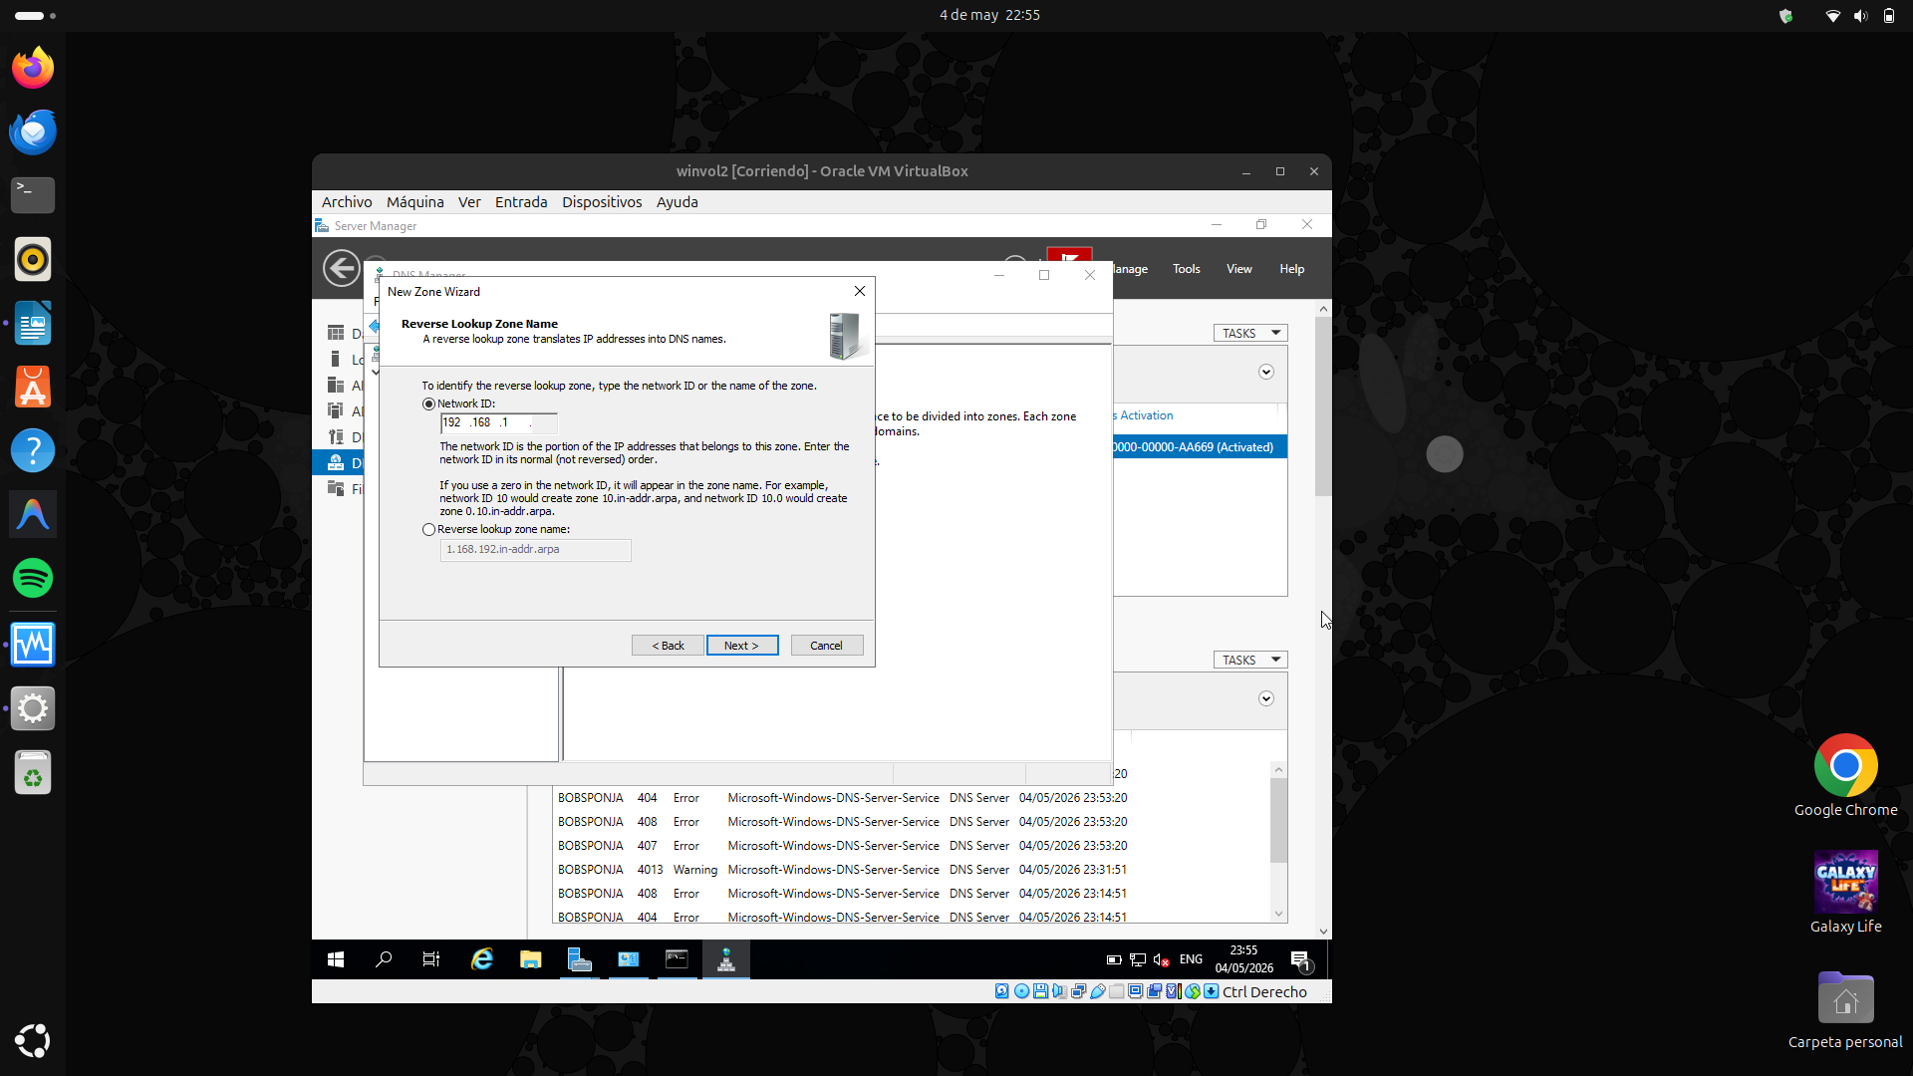This screenshot has width=1913, height=1076.
Task: Click Server Manager back arrow button
Action: point(342,268)
